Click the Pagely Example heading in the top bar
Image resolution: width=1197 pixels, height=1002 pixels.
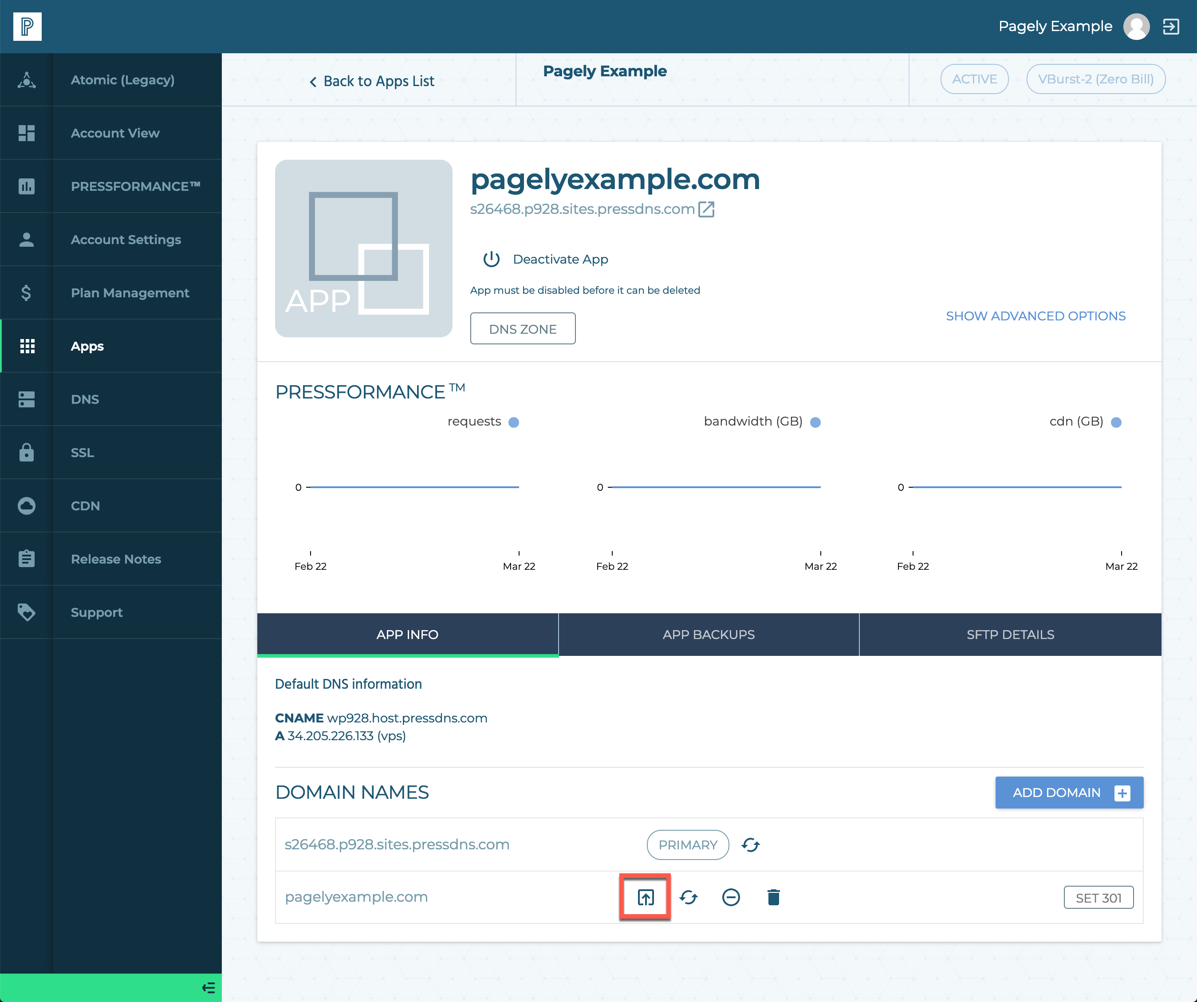605,71
